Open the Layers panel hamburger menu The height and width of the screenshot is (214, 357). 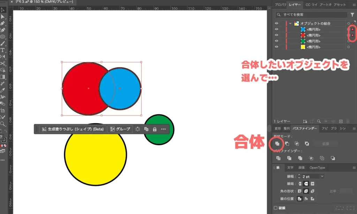click(x=354, y=5)
